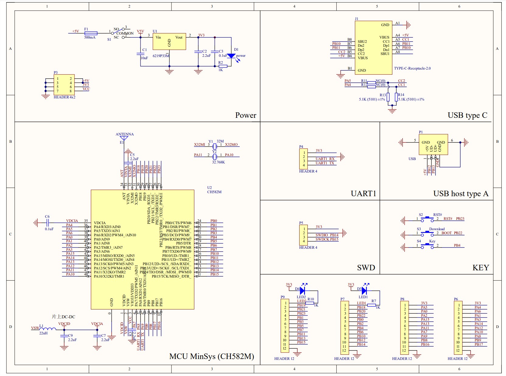The image size is (506, 376).
Task: Select the S1 slide switch symbol
Action: click(118, 33)
